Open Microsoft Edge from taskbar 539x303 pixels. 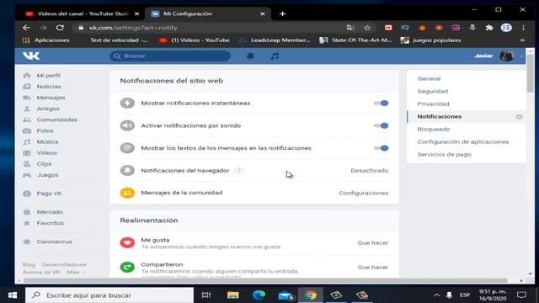coord(259,295)
